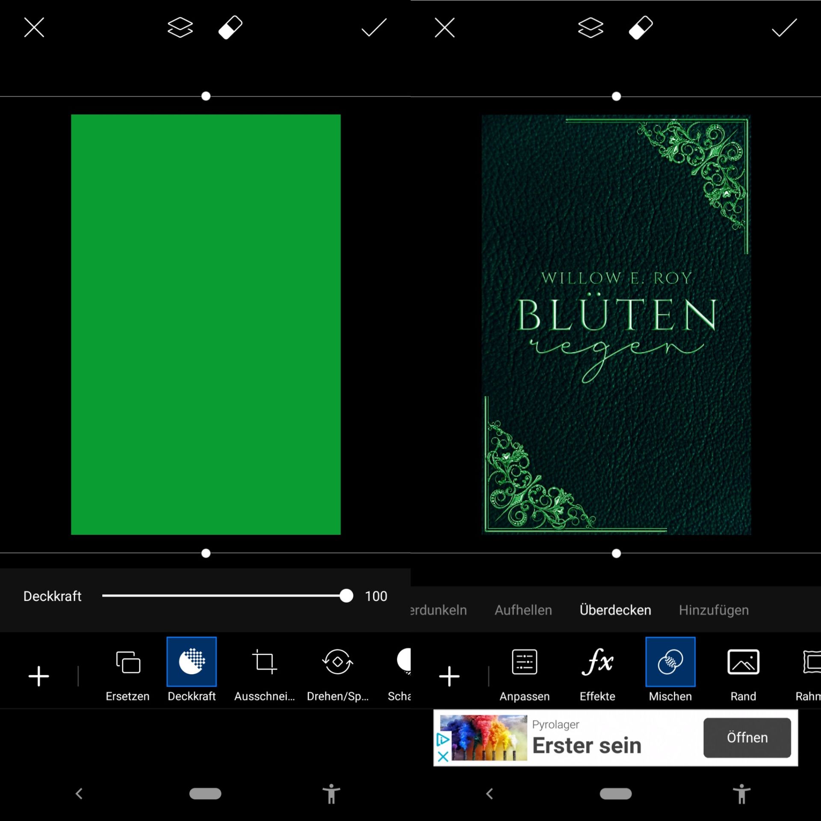
Task: Tap the Blütenregen book cover image
Action: pos(616,324)
